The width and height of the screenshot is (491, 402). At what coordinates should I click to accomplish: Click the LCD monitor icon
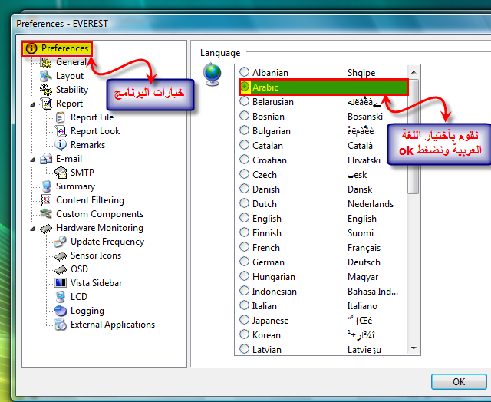pyautogui.click(x=61, y=297)
